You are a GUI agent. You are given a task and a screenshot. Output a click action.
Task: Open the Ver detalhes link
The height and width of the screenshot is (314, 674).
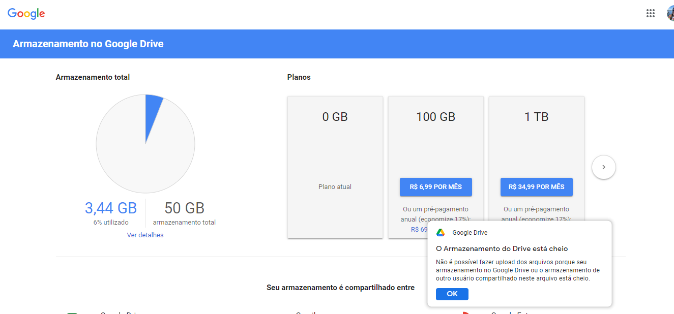click(x=145, y=235)
